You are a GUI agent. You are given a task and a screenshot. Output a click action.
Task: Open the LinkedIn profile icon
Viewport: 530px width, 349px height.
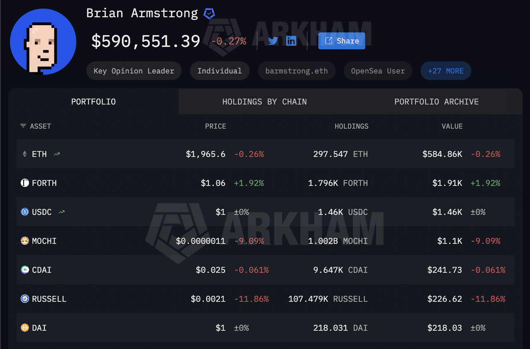point(291,41)
